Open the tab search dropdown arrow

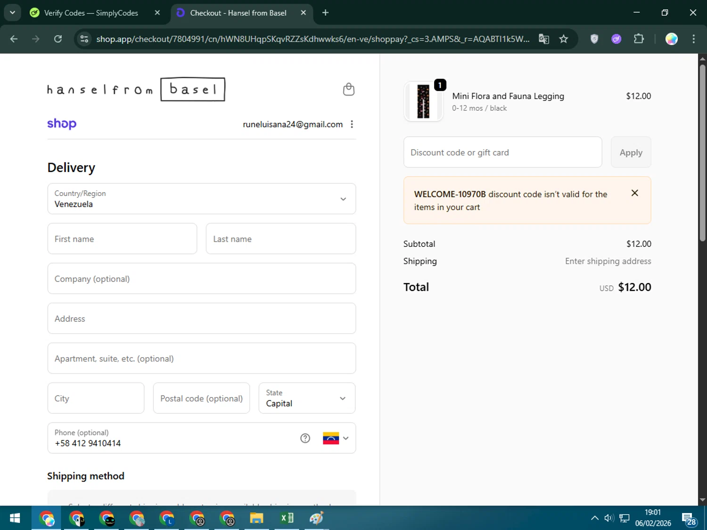point(12,13)
